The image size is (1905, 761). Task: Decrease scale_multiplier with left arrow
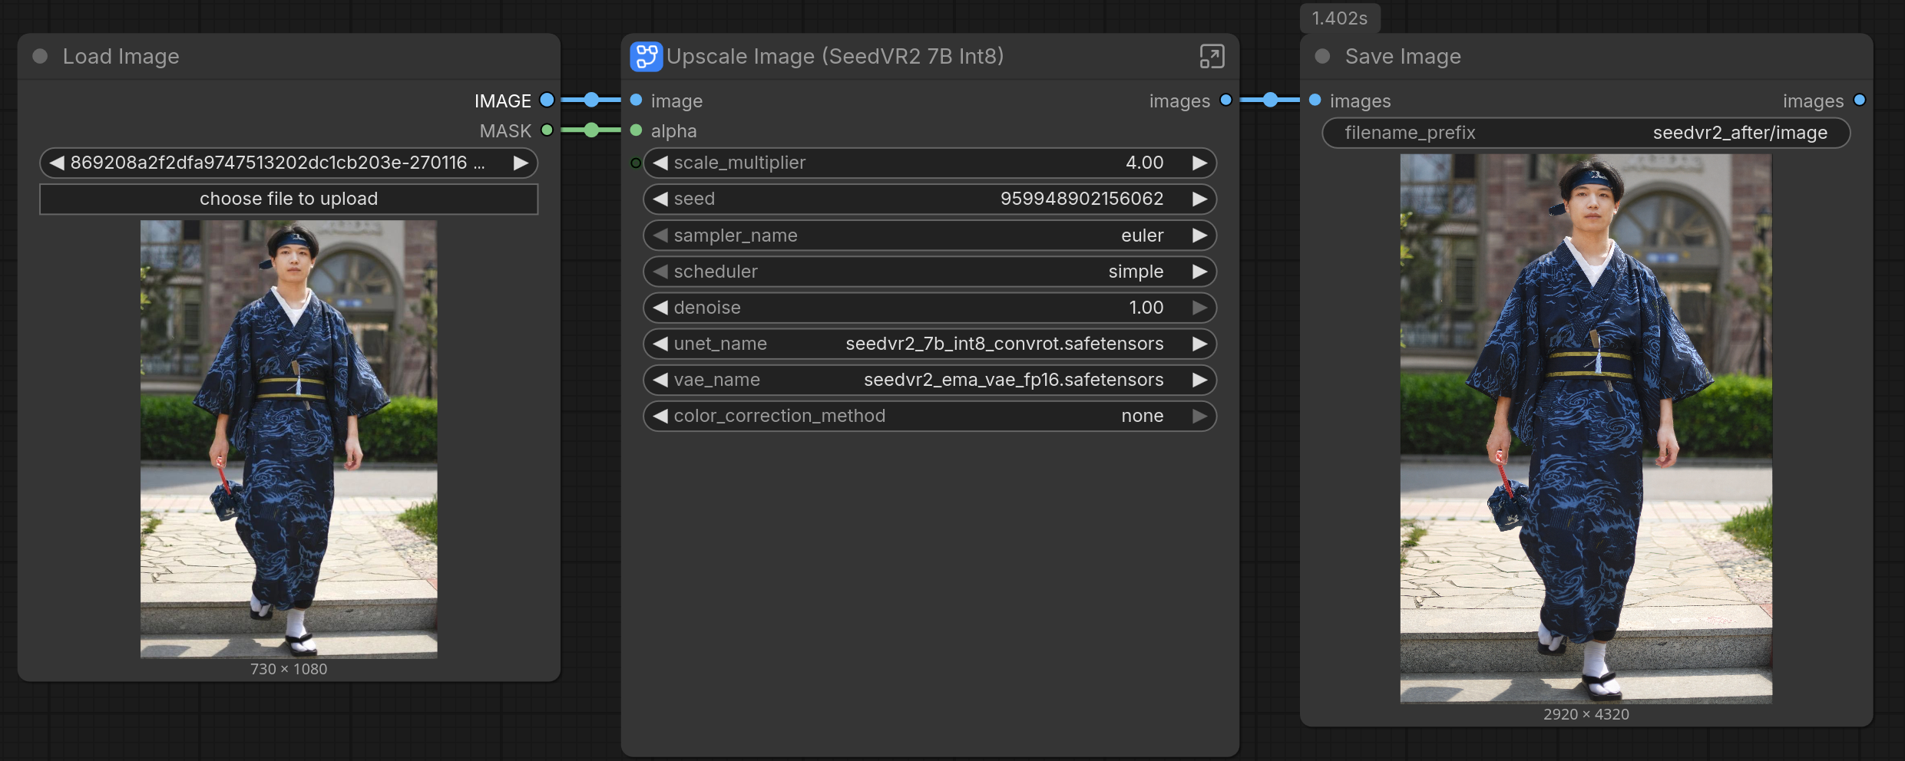point(660,163)
